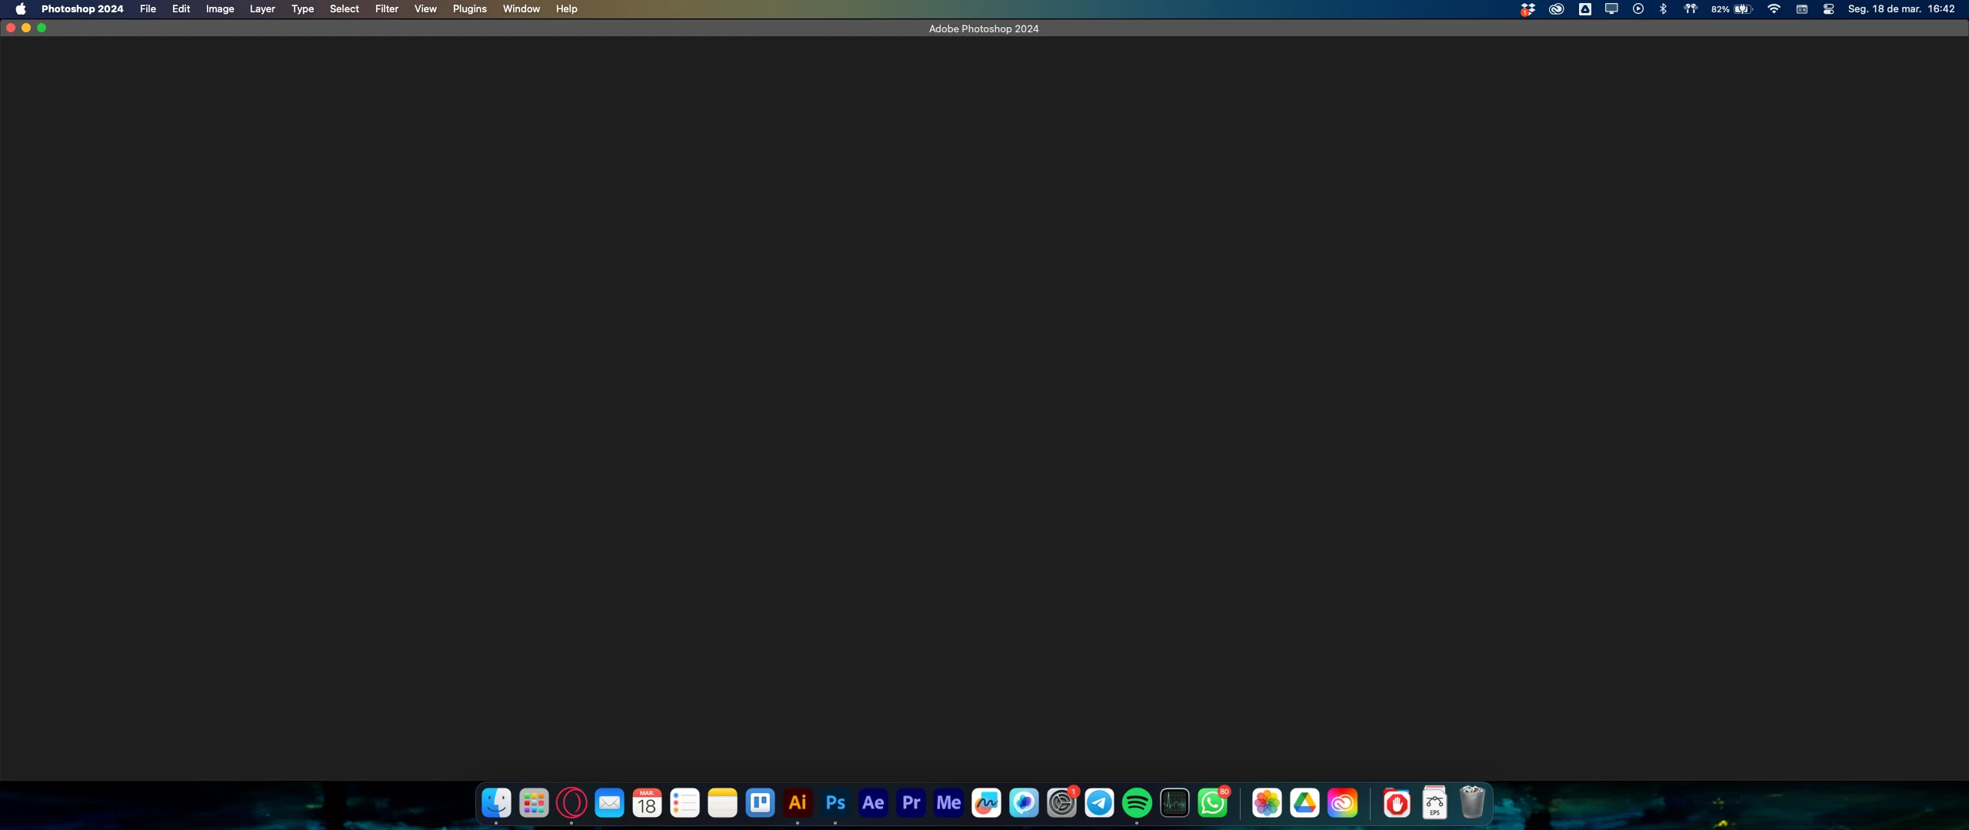Open Spotify from the dock
This screenshot has height=830, width=1969.
(1137, 803)
